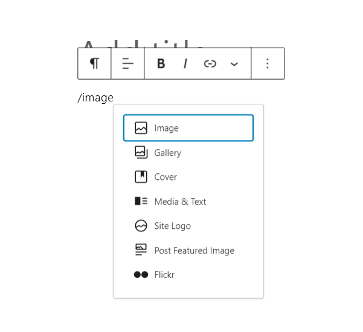The image size is (363, 332).
Task: Choose the Post Featured Image label
Action: (194, 251)
